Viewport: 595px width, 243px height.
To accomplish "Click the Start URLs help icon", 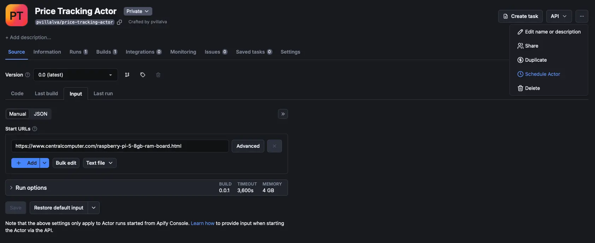I will (x=35, y=129).
